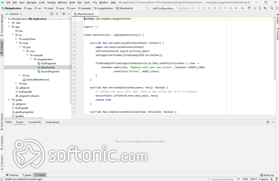Click the Make Project hammer icon
This screenshot has height=181, width=279.
[147, 8]
